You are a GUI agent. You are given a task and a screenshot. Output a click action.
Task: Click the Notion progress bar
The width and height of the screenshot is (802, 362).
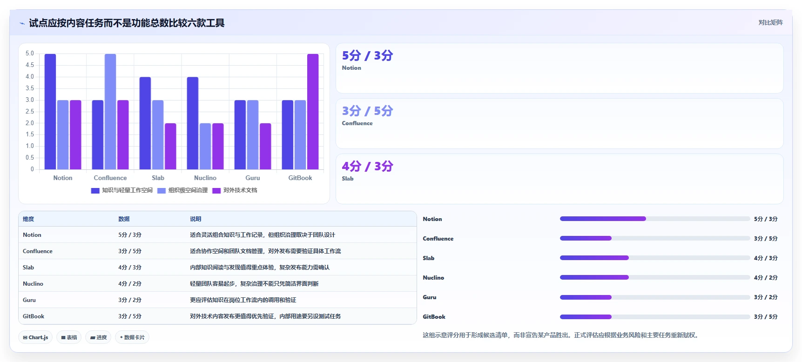click(655, 219)
